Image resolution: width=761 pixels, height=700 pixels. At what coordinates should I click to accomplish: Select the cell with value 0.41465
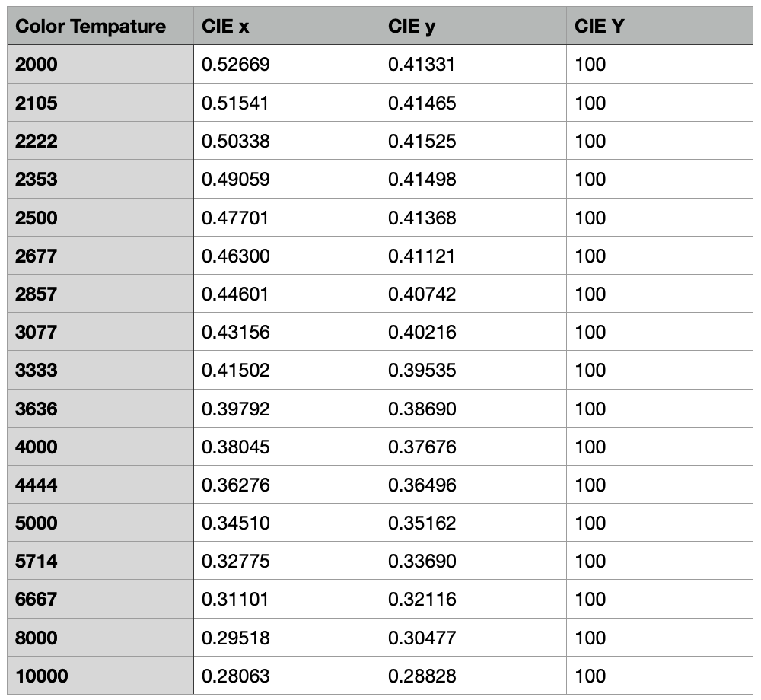pyautogui.click(x=422, y=103)
